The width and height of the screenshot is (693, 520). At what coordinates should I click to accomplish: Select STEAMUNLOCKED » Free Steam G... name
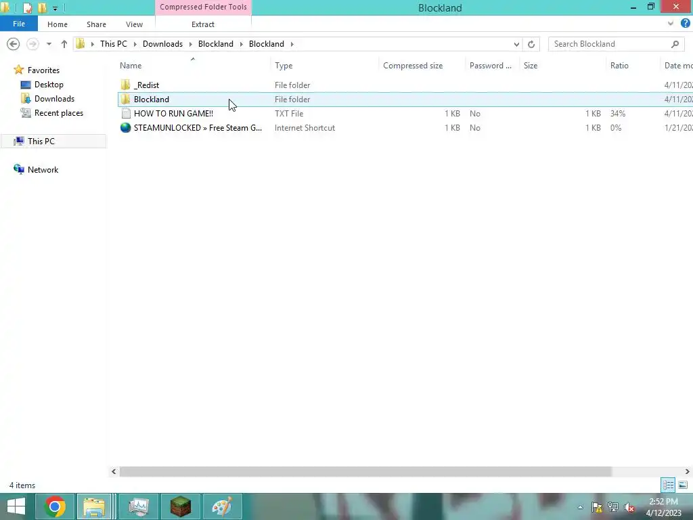[x=198, y=128]
